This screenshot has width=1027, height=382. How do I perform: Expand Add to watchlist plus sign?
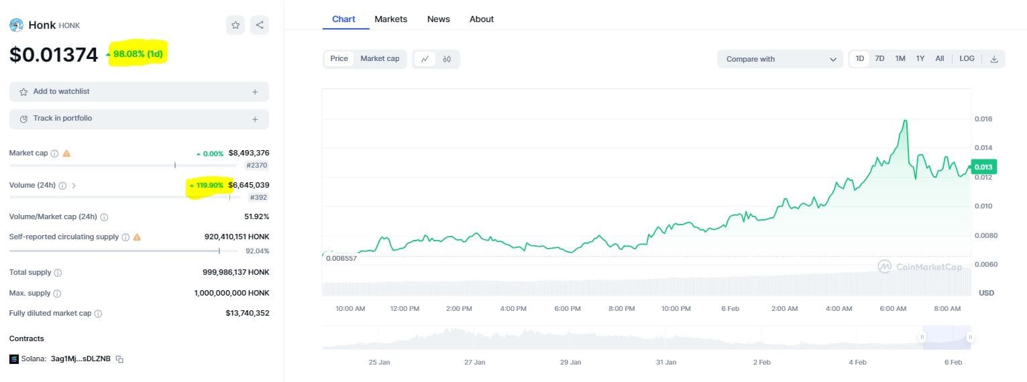pyautogui.click(x=255, y=92)
